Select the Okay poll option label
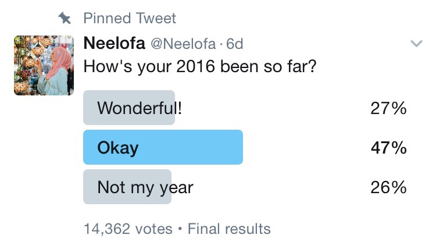 (118, 148)
